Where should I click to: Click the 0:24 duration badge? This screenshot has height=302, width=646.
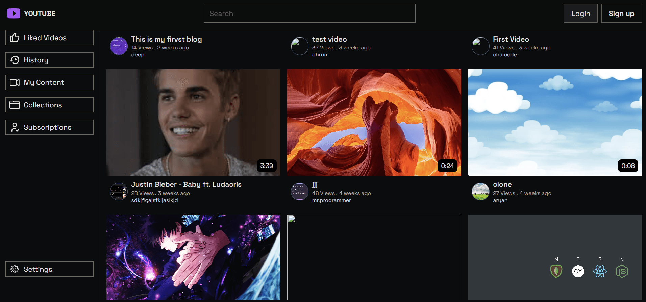(x=447, y=166)
